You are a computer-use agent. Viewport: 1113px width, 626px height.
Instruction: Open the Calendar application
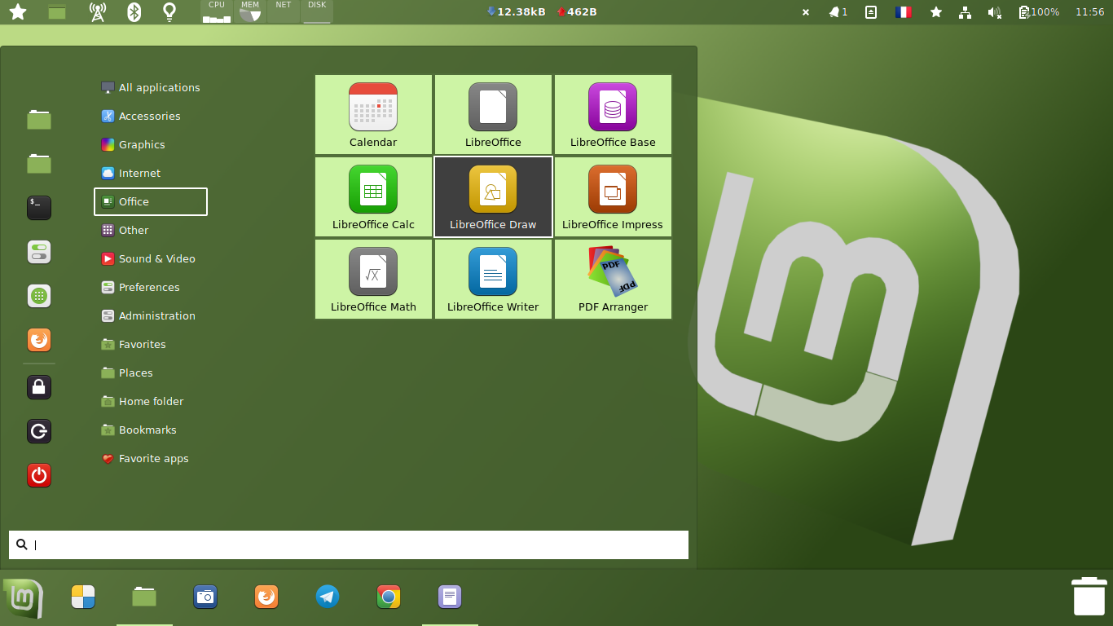[373, 115]
